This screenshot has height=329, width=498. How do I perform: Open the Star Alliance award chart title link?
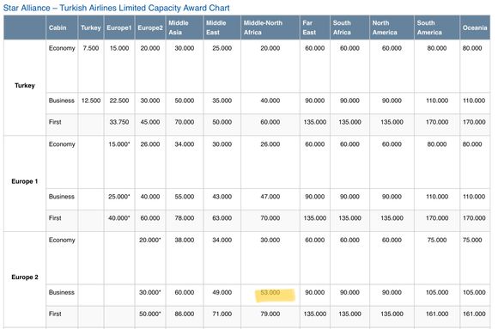116,8
